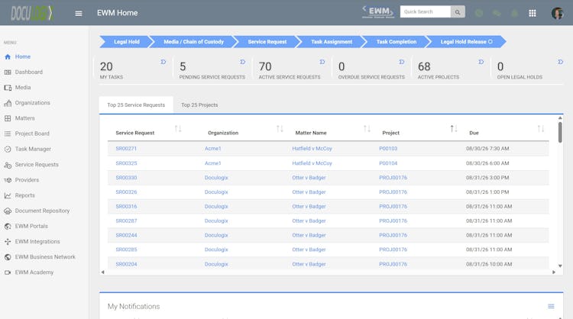Select the Task Completion workflow step
573x319 pixels.
pos(397,42)
